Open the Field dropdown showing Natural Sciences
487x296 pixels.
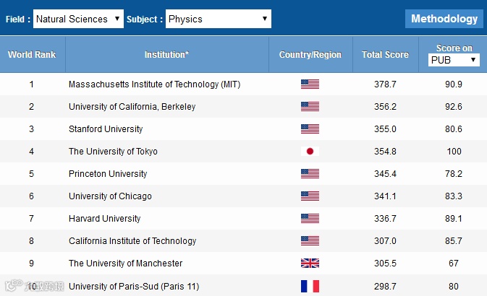click(78, 19)
